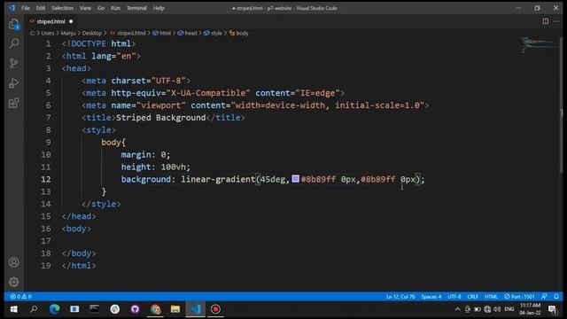The image size is (567, 319).
Task: Click the unsaved dot on striped.html tab
Action: 71,21
